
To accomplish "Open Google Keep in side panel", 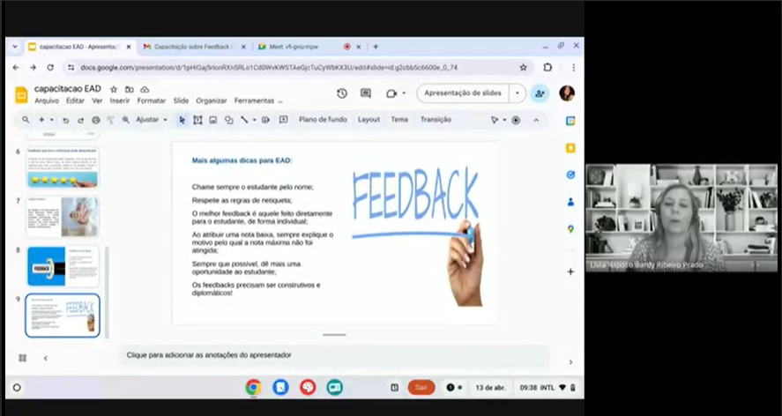I will pos(570,148).
